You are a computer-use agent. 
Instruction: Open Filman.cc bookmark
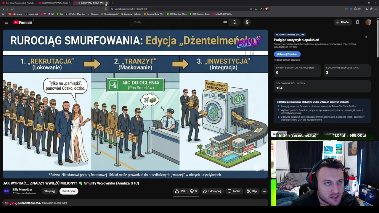coord(93,14)
